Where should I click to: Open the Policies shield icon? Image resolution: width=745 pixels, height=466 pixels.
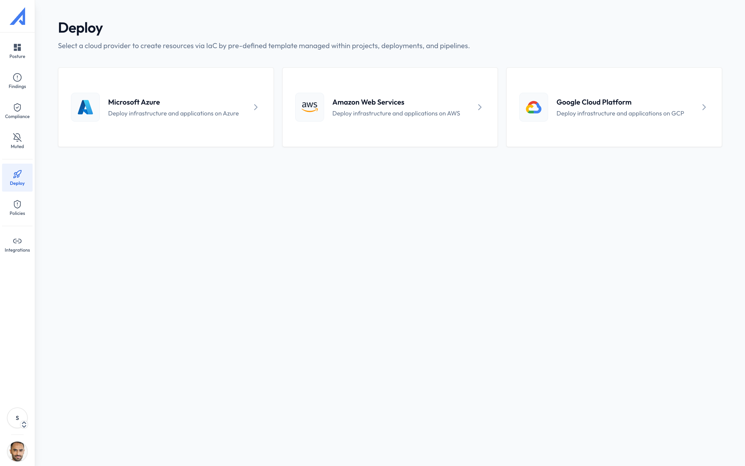[x=17, y=204]
